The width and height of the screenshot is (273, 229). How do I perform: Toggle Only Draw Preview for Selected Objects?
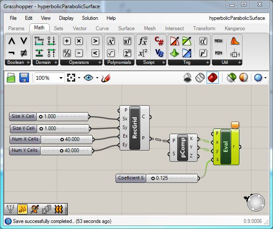click(232, 78)
